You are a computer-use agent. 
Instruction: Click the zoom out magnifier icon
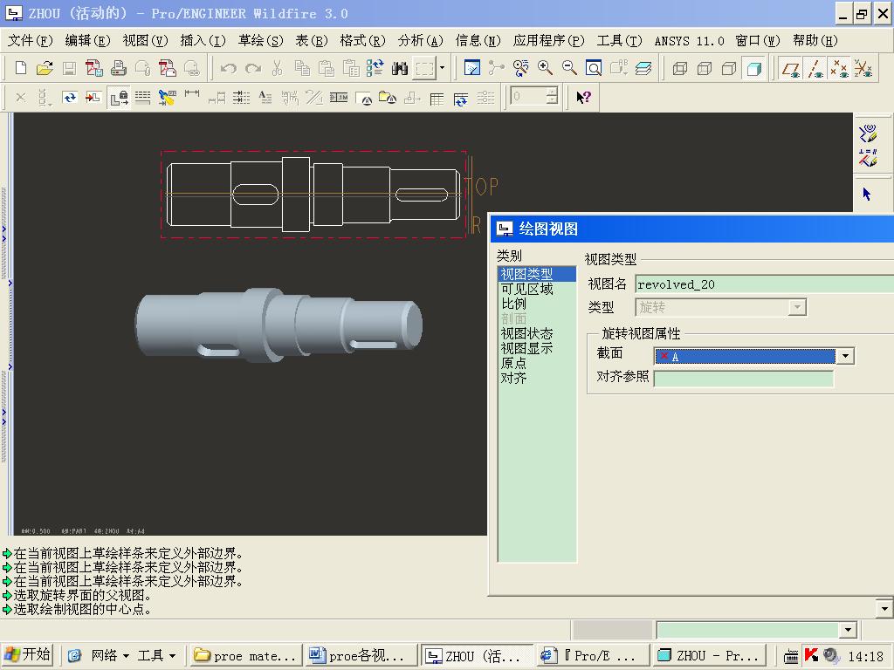pos(569,68)
